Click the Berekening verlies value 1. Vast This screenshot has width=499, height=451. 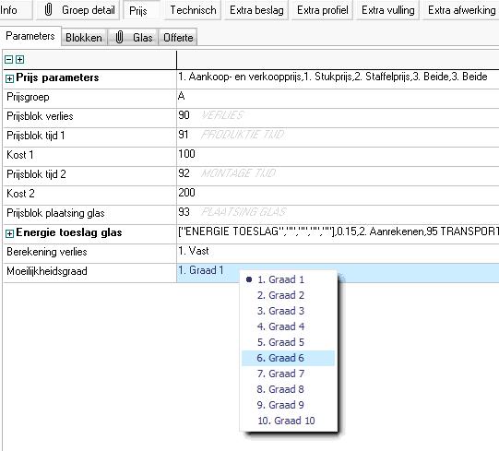[338, 252]
